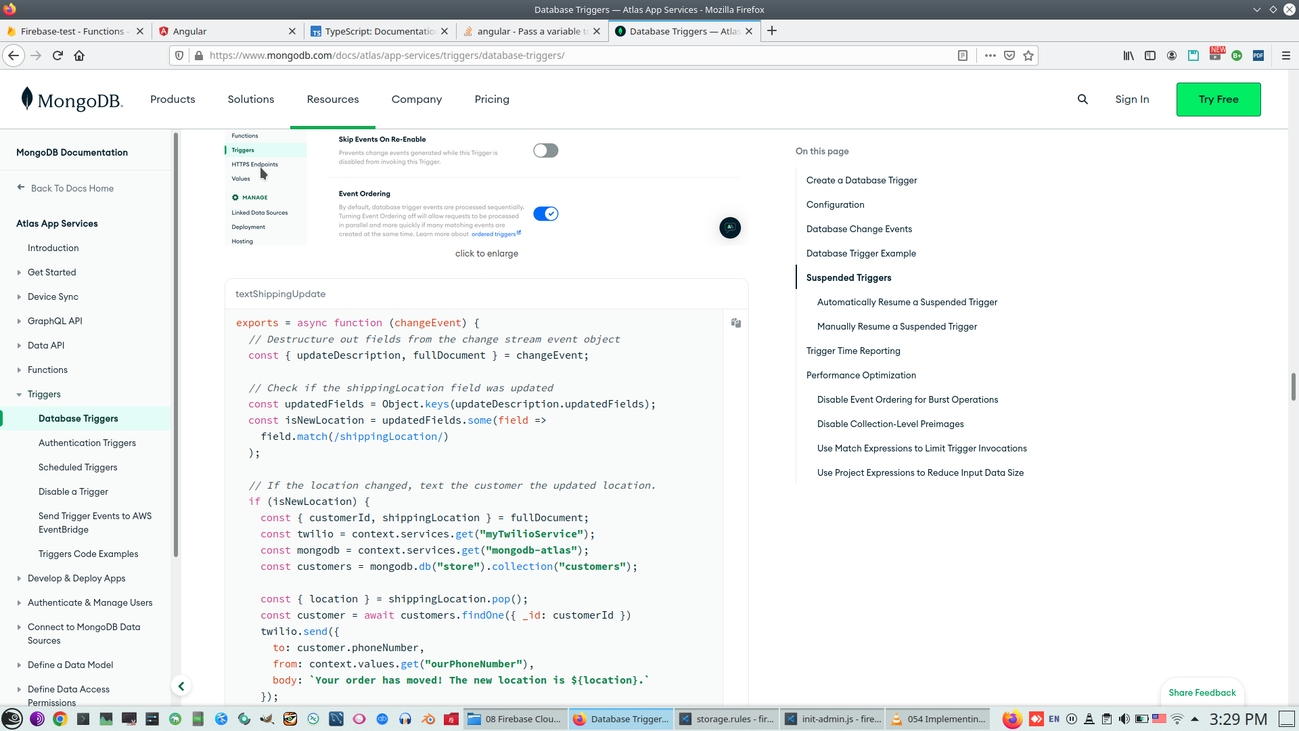This screenshot has height=731, width=1299.
Task: Open the Resources navigation menu
Action: [332, 99]
